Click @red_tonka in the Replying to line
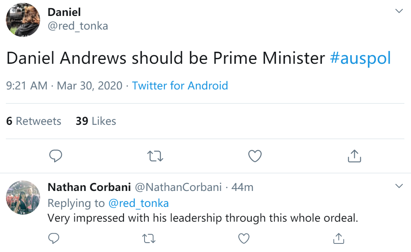 (138, 203)
